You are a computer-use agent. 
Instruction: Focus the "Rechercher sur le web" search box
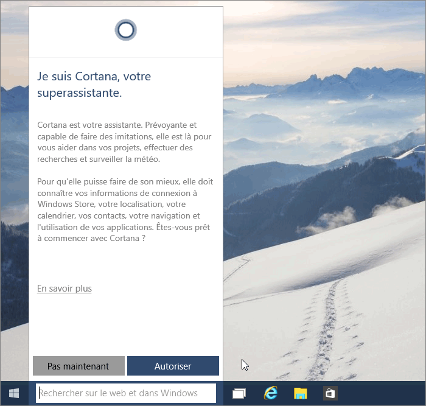126,393
